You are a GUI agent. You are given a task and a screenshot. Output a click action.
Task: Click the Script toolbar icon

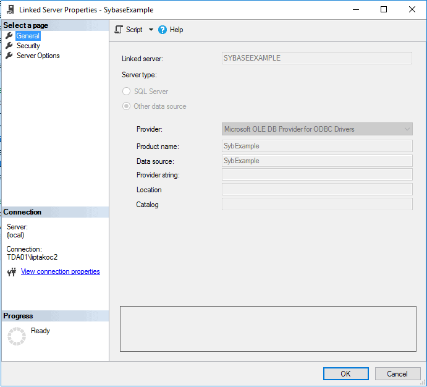tap(119, 30)
